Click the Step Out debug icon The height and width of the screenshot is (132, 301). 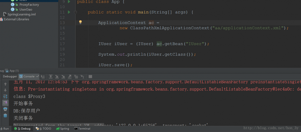(x=70, y=77)
